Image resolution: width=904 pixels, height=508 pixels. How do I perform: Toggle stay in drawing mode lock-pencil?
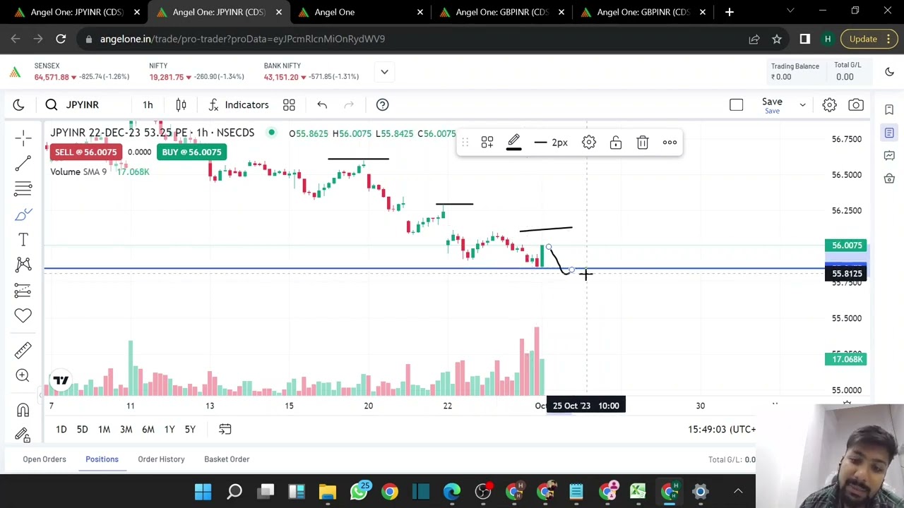click(x=23, y=435)
